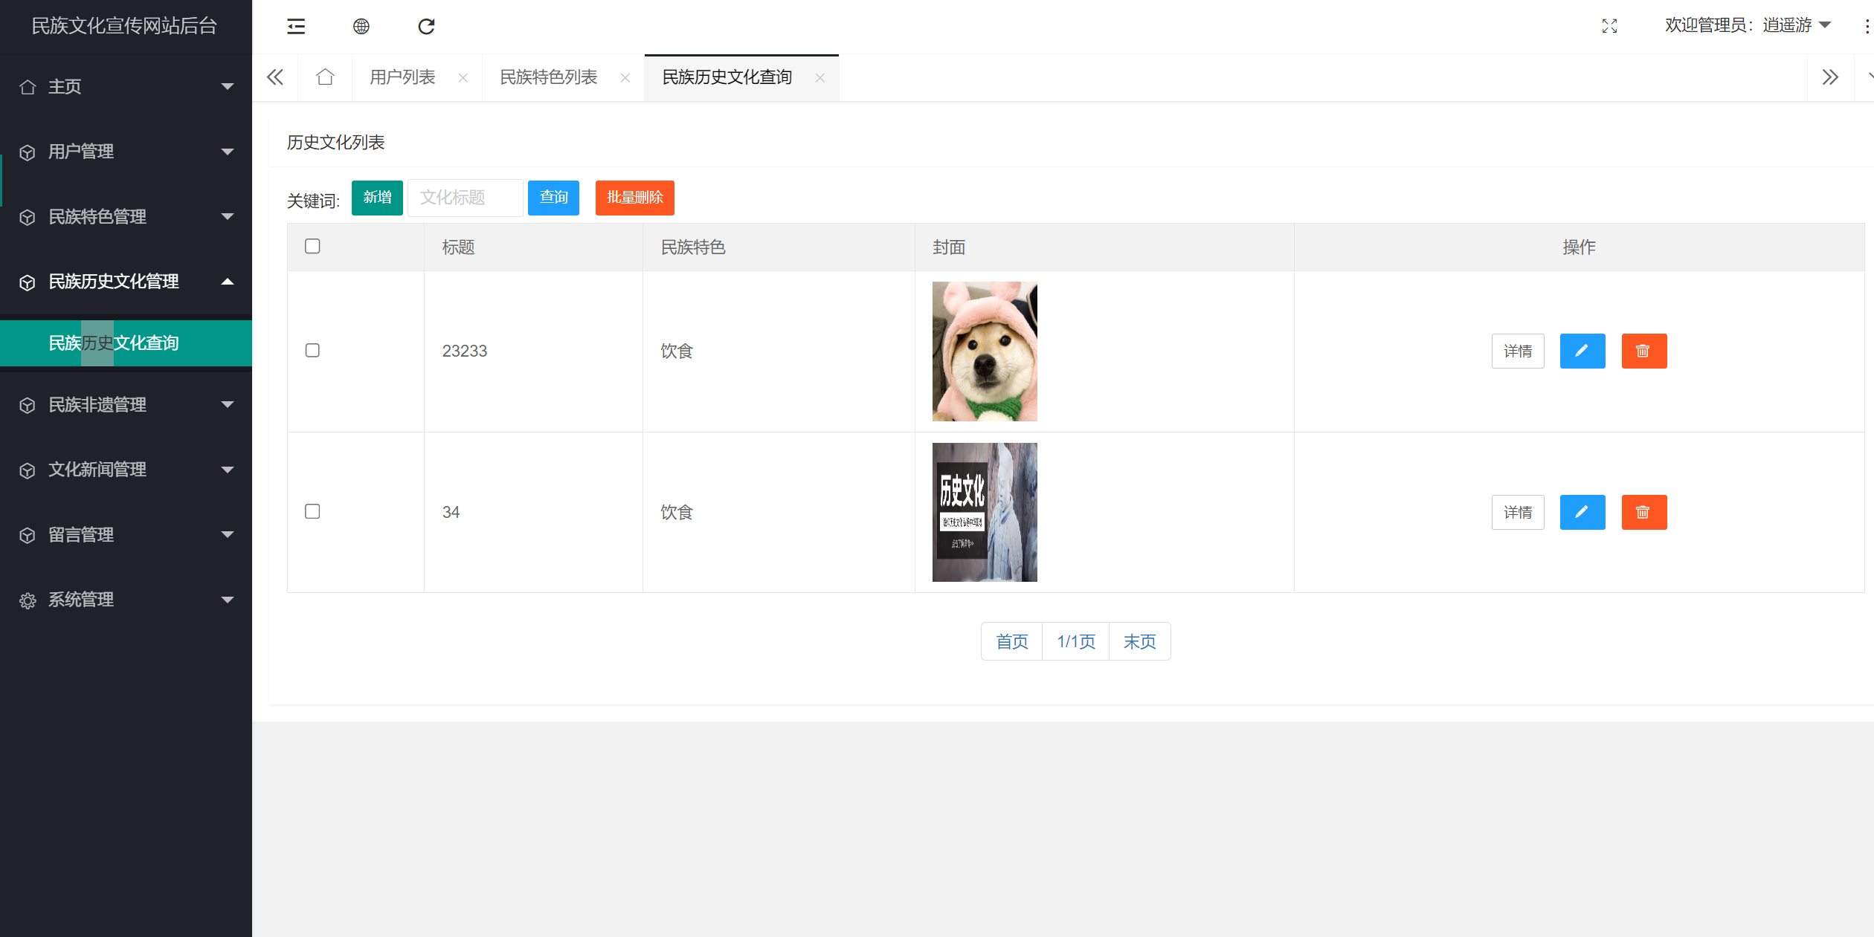Collapse the sidebar with the menu fold icon
Image resolution: width=1874 pixels, height=937 pixels.
click(x=296, y=27)
